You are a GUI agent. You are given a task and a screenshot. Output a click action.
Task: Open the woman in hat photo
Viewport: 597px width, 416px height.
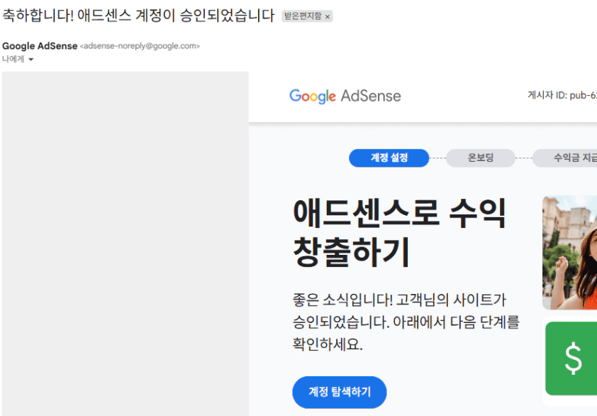[x=570, y=253]
